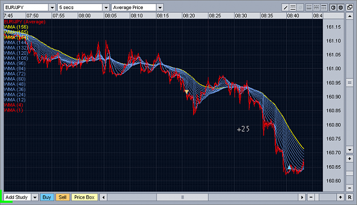The image size is (357, 205).
Task: Open the Average Price type dropdown
Action: coord(160,7)
